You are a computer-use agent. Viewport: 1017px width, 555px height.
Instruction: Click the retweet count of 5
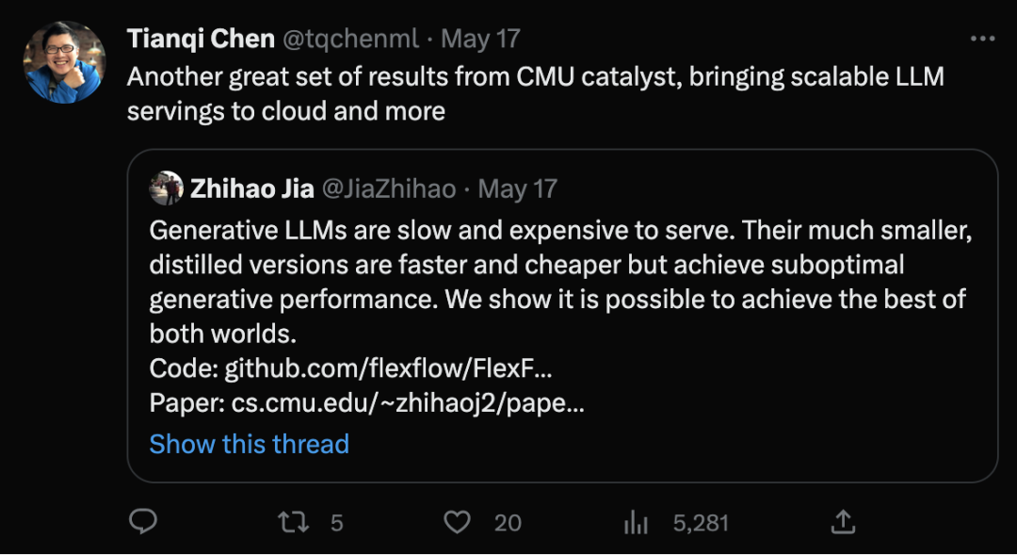click(x=336, y=523)
